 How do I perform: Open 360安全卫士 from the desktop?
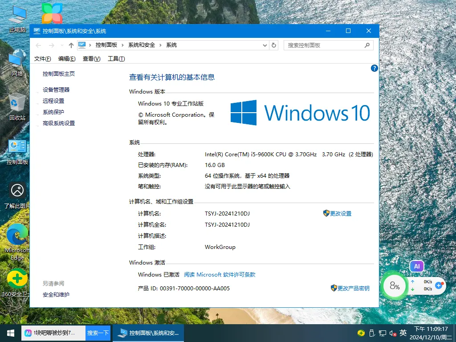coord(17,280)
